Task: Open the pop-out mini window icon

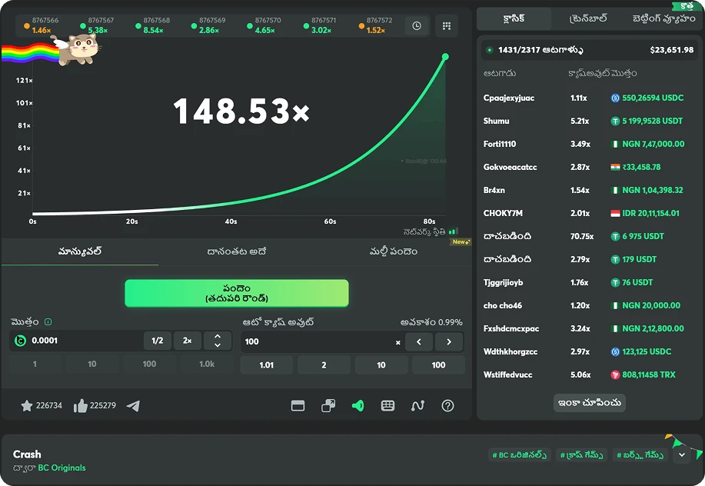Action: coord(328,406)
